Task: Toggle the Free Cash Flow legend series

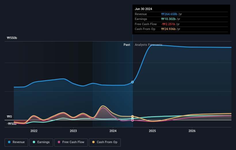Action: pos(71,142)
